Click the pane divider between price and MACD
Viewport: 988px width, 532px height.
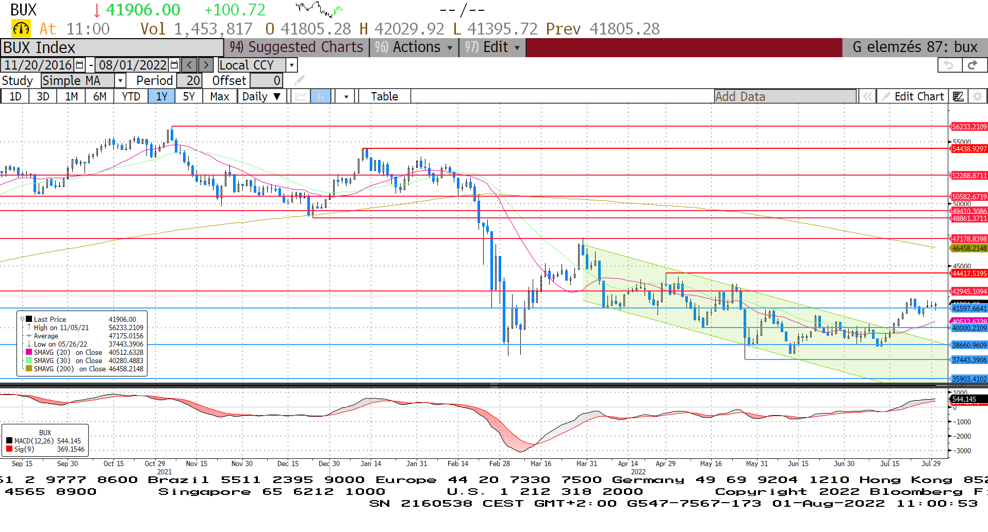[494, 385]
